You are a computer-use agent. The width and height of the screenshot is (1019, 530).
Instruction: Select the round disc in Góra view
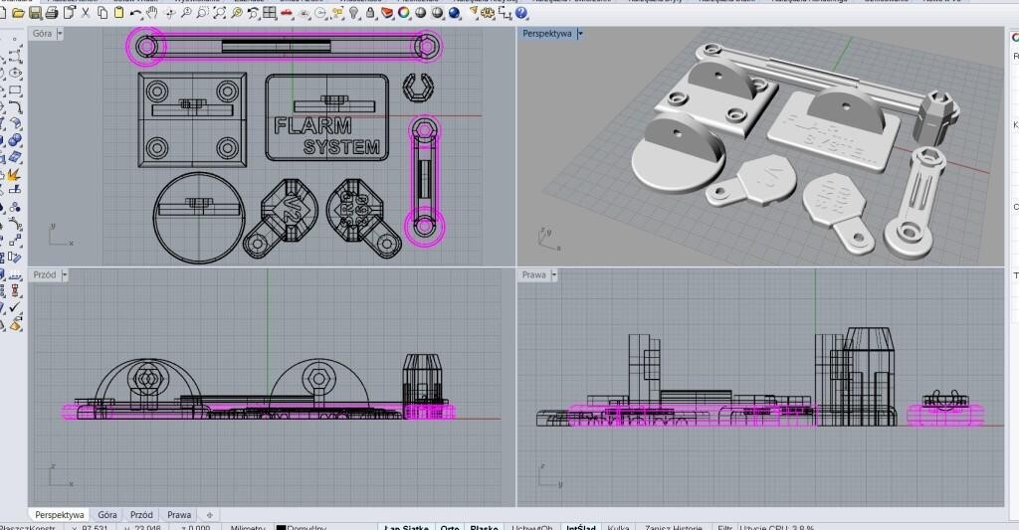tap(199, 218)
